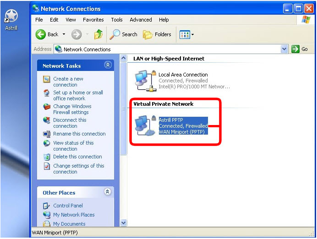Expand the Address bar dropdown
This screenshot has height=239, width=317.
(x=284, y=49)
